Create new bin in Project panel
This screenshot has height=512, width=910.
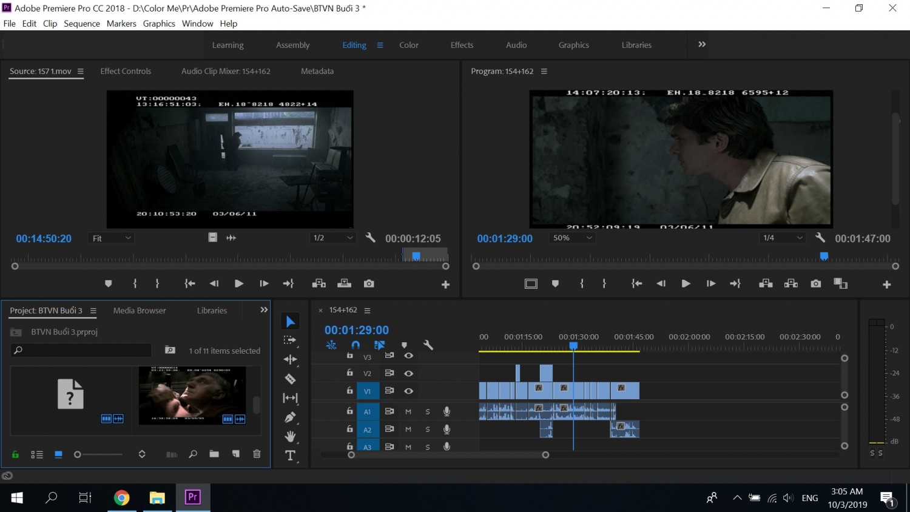click(214, 454)
